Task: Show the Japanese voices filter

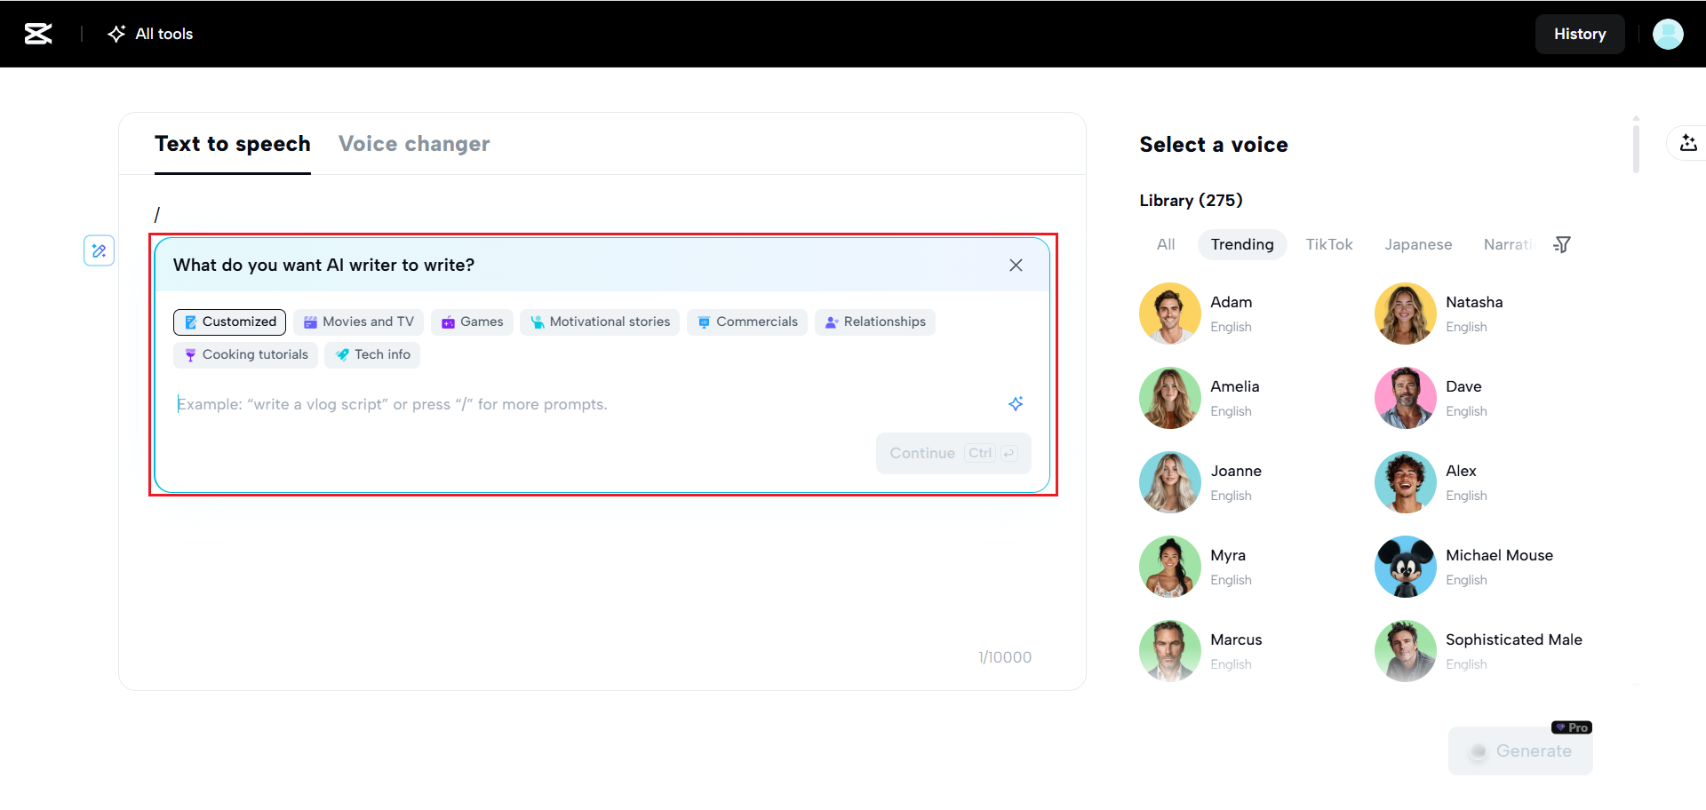Action: pos(1418,244)
